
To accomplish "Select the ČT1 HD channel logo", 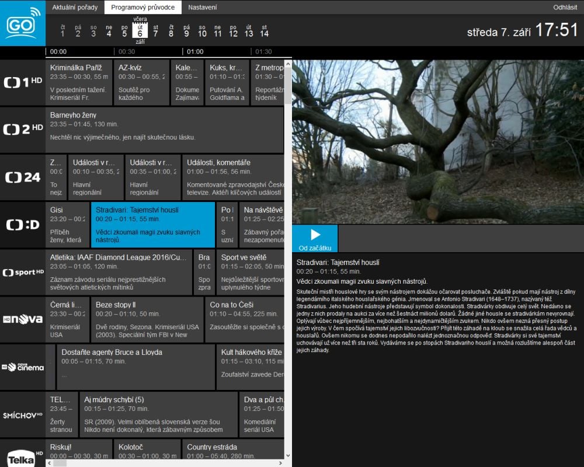I will pyautogui.click(x=23, y=82).
